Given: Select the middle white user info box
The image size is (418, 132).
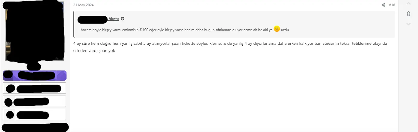Looking at the screenshot, I should pos(34,101).
